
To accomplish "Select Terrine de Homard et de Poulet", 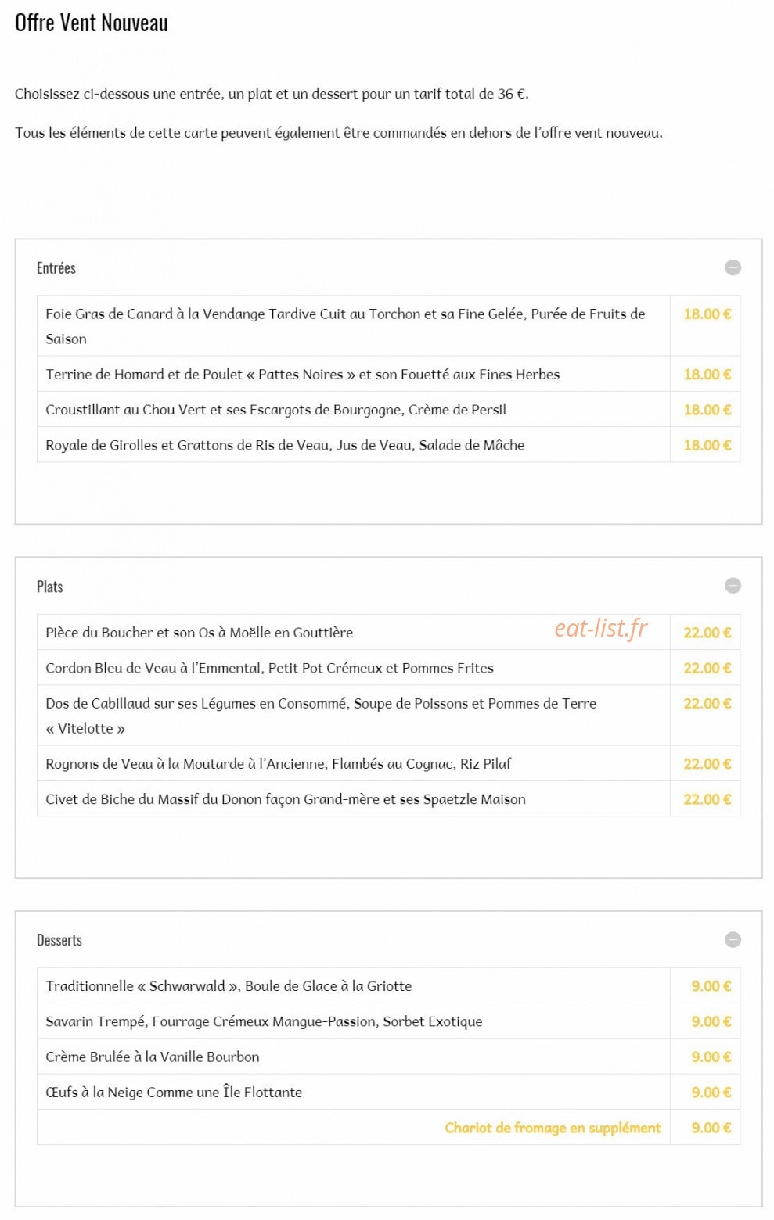I will tap(388, 374).
